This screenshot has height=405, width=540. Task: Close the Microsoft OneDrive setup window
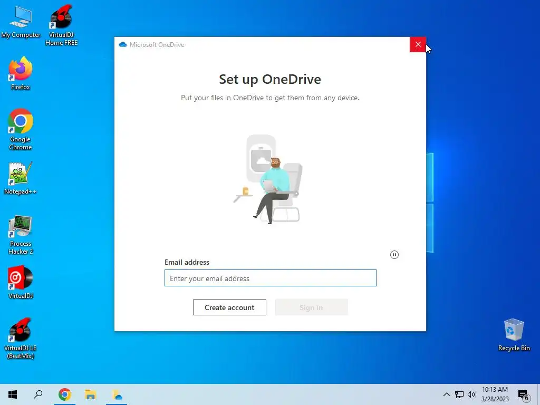[x=418, y=44]
